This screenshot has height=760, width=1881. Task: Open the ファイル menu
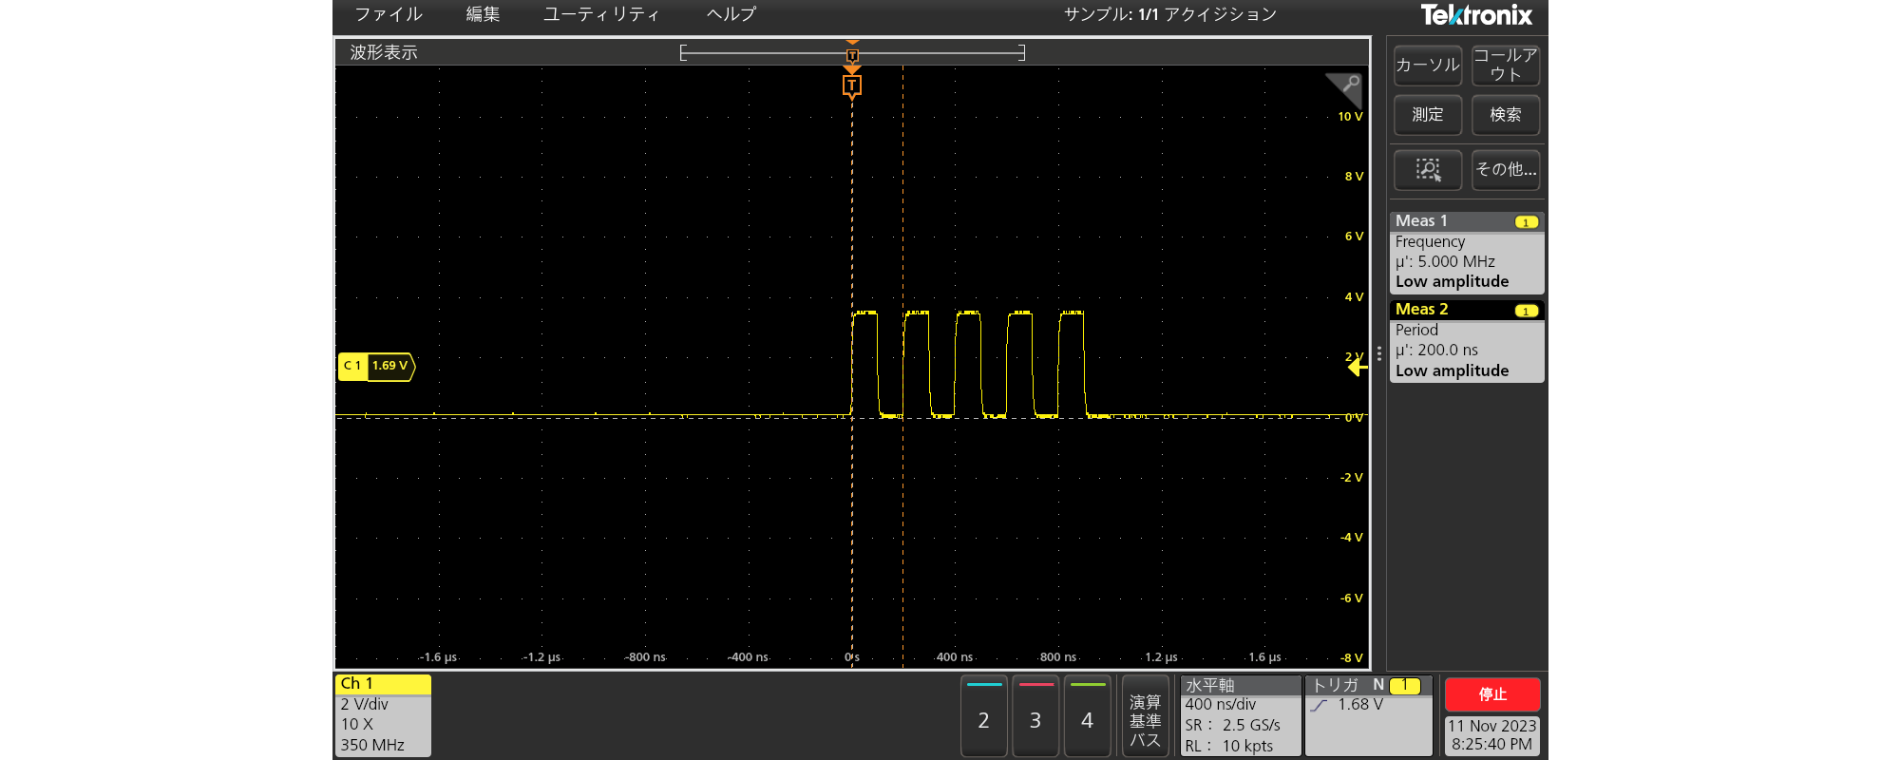tap(388, 14)
